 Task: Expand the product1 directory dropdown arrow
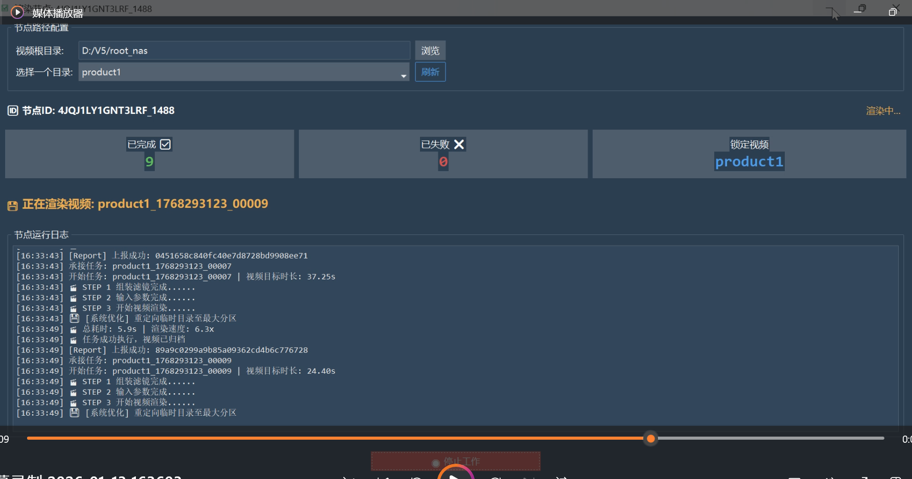[x=404, y=76]
